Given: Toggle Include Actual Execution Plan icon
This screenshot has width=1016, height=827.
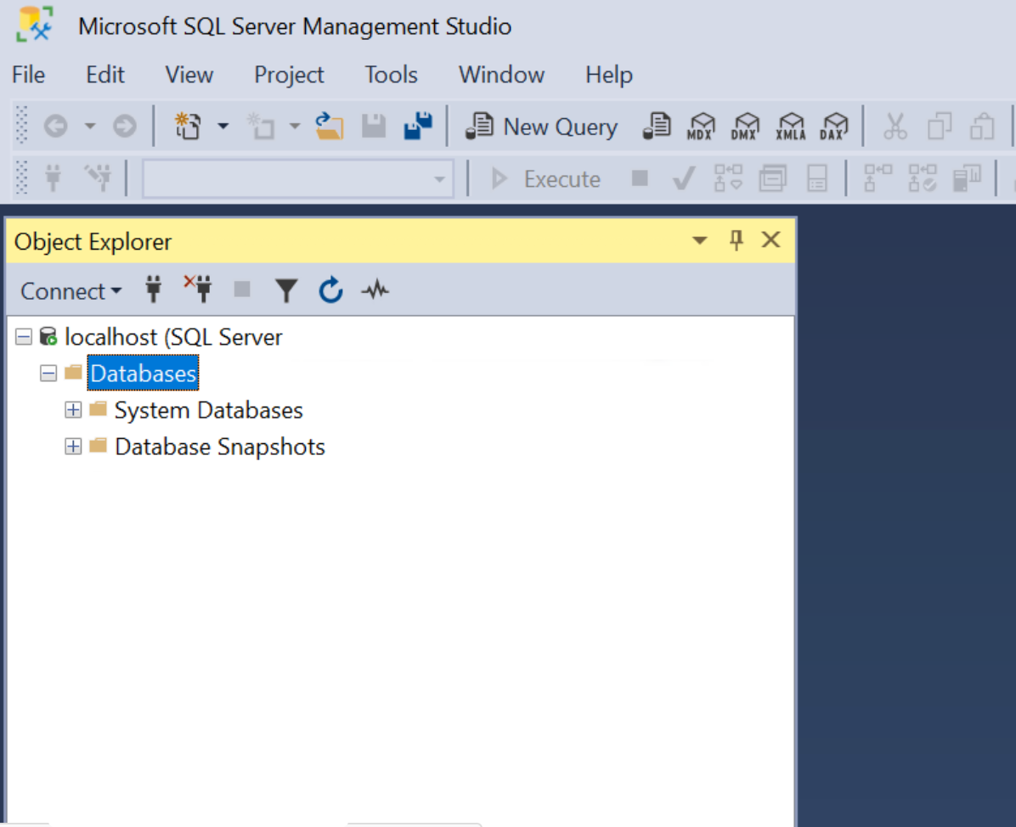Looking at the screenshot, I should pyautogui.click(x=878, y=177).
